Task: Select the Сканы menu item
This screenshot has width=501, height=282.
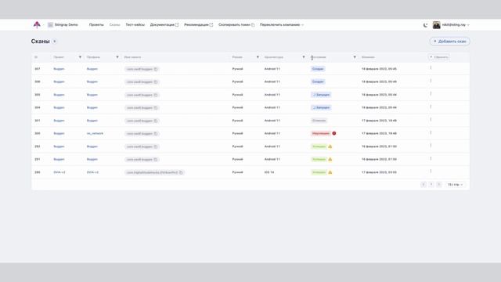Action: [x=114, y=24]
